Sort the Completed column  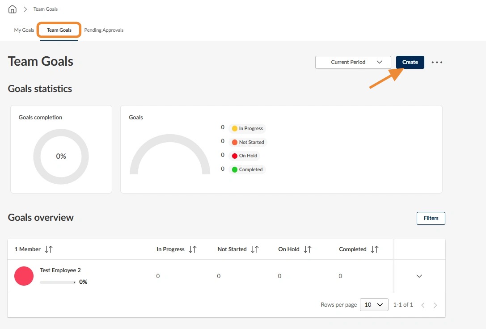tap(374, 249)
